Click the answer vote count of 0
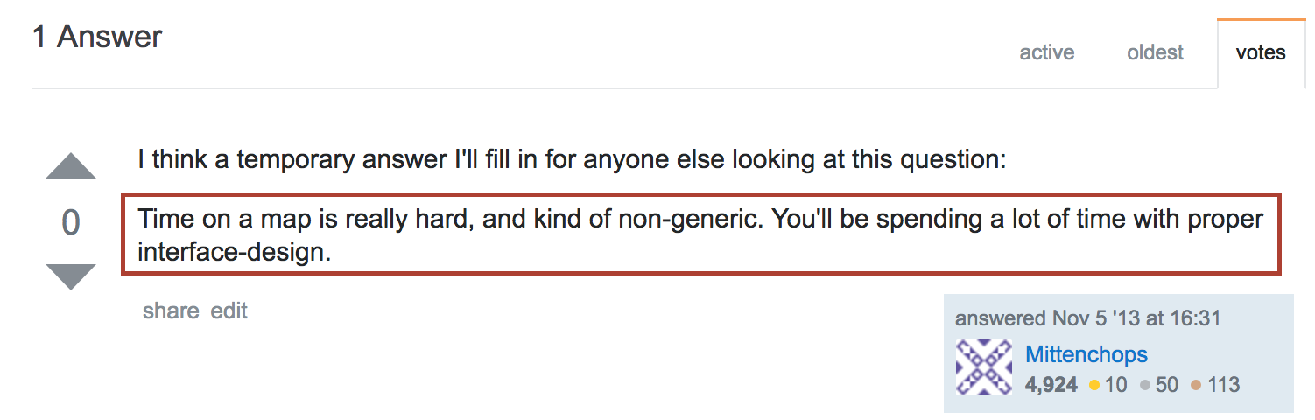This screenshot has width=1315, height=420. click(x=71, y=222)
